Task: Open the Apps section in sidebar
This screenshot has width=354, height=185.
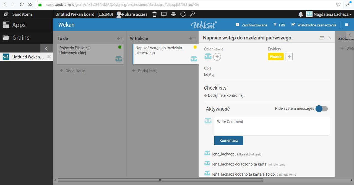Action: pyautogui.click(x=26, y=25)
